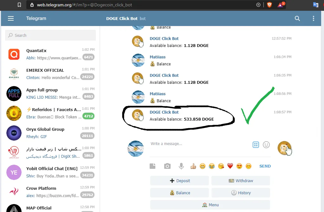Click the Balance bot button
The width and height of the screenshot is (324, 212).
tap(179, 193)
